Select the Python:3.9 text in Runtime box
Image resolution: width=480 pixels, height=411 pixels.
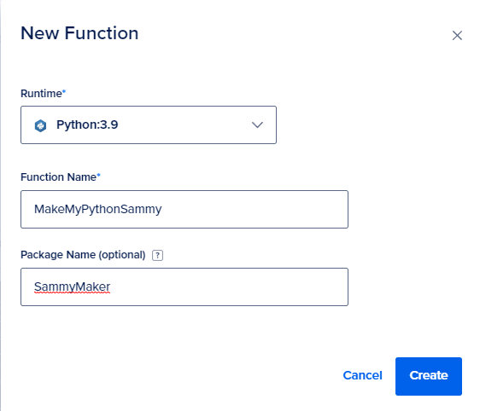click(87, 124)
